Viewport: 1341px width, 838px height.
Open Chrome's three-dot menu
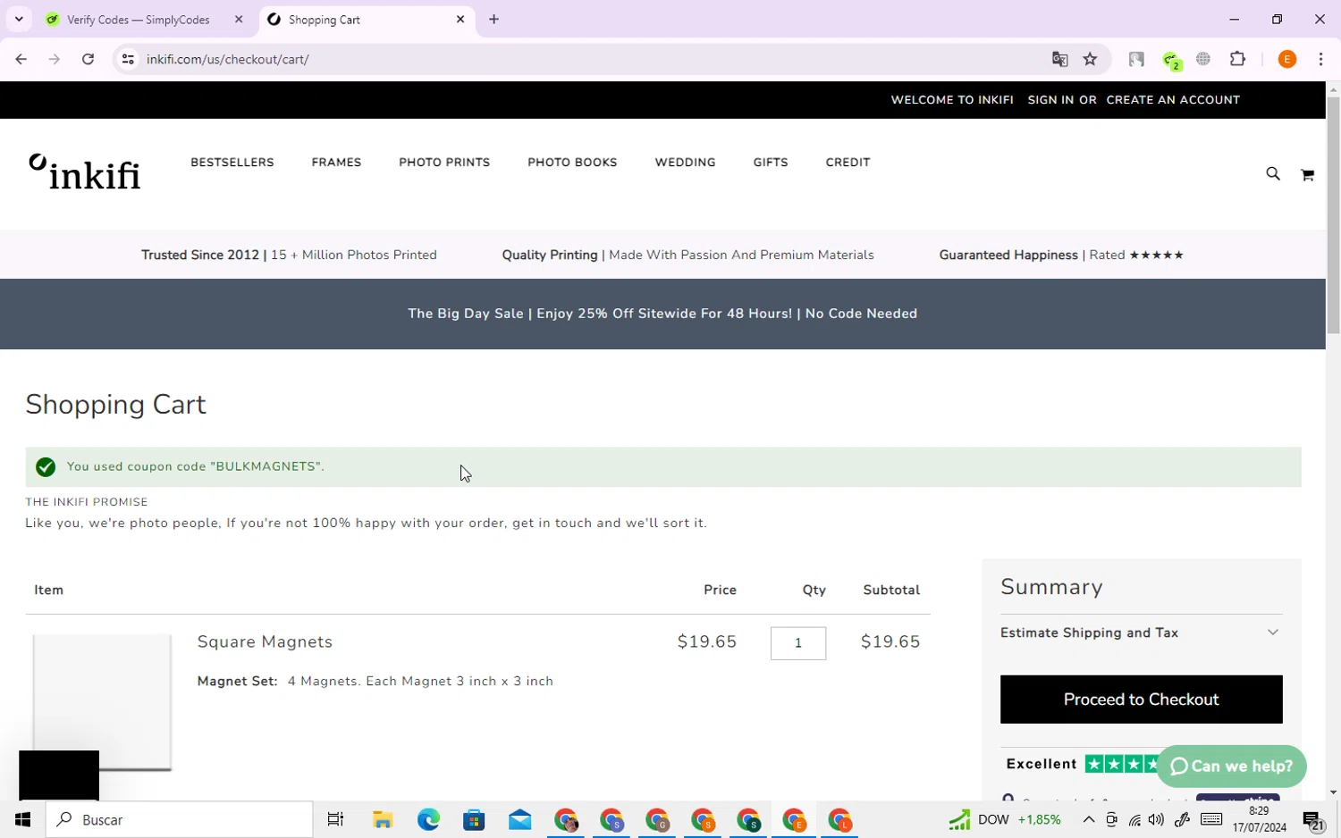[1320, 59]
